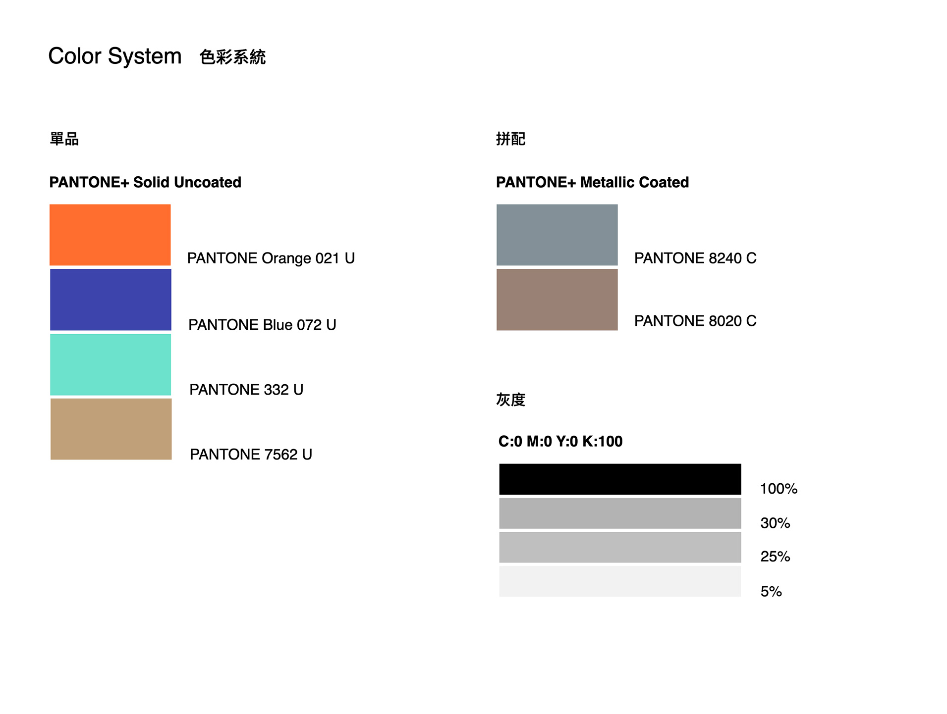Pick the 25% gray bar
947x714 pixels.
pyautogui.click(x=620, y=547)
